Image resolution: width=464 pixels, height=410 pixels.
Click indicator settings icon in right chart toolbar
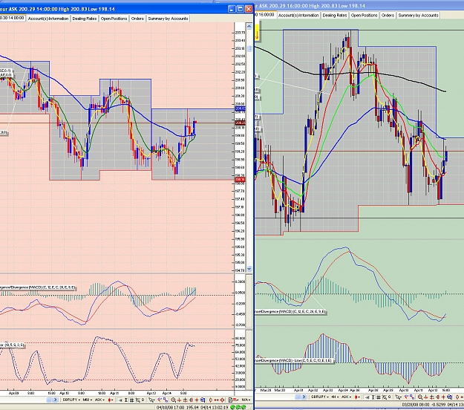tap(384, 397)
